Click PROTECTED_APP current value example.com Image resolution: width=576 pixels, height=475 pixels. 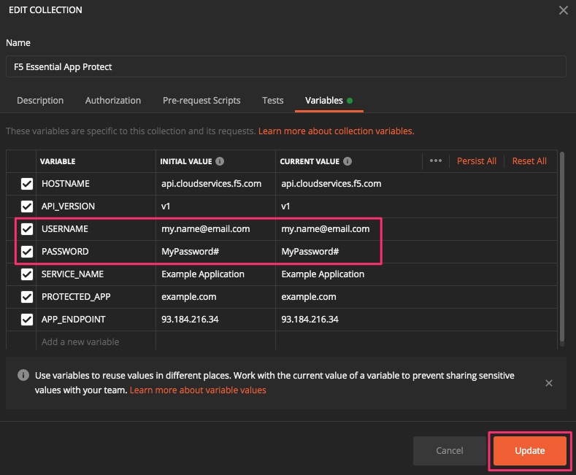309,296
